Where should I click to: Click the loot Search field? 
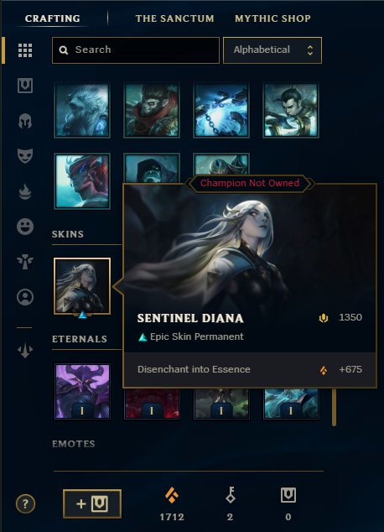[x=136, y=50]
